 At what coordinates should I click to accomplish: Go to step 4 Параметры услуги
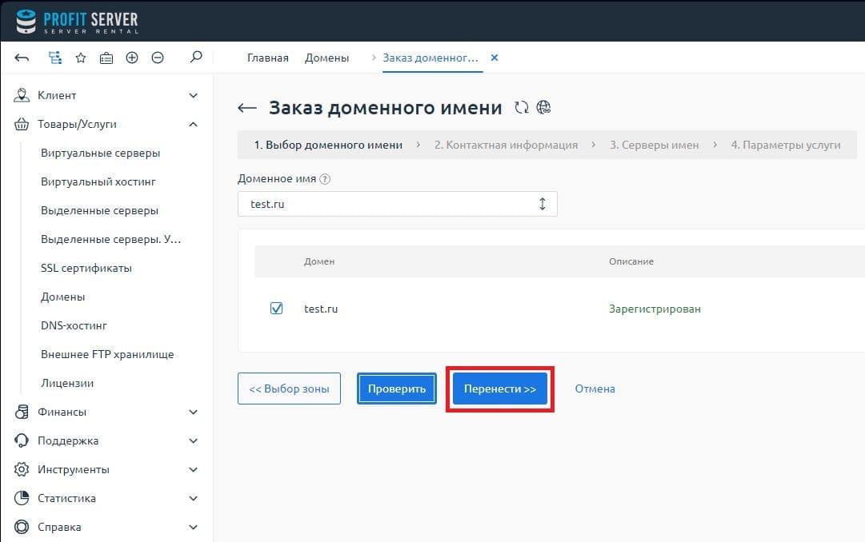786,145
